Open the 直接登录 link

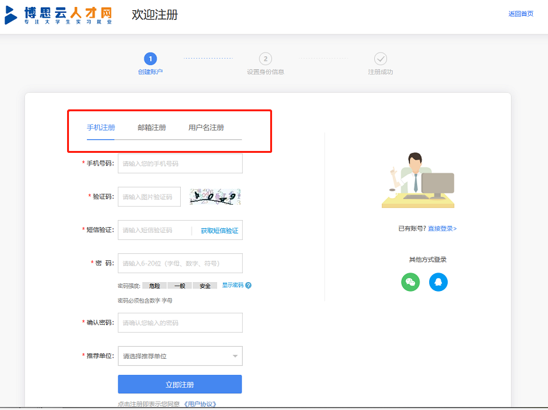coord(442,228)
